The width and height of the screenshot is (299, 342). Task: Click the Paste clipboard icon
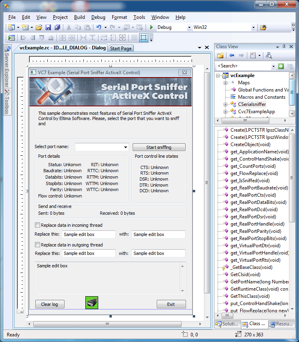tap(87, 27)
